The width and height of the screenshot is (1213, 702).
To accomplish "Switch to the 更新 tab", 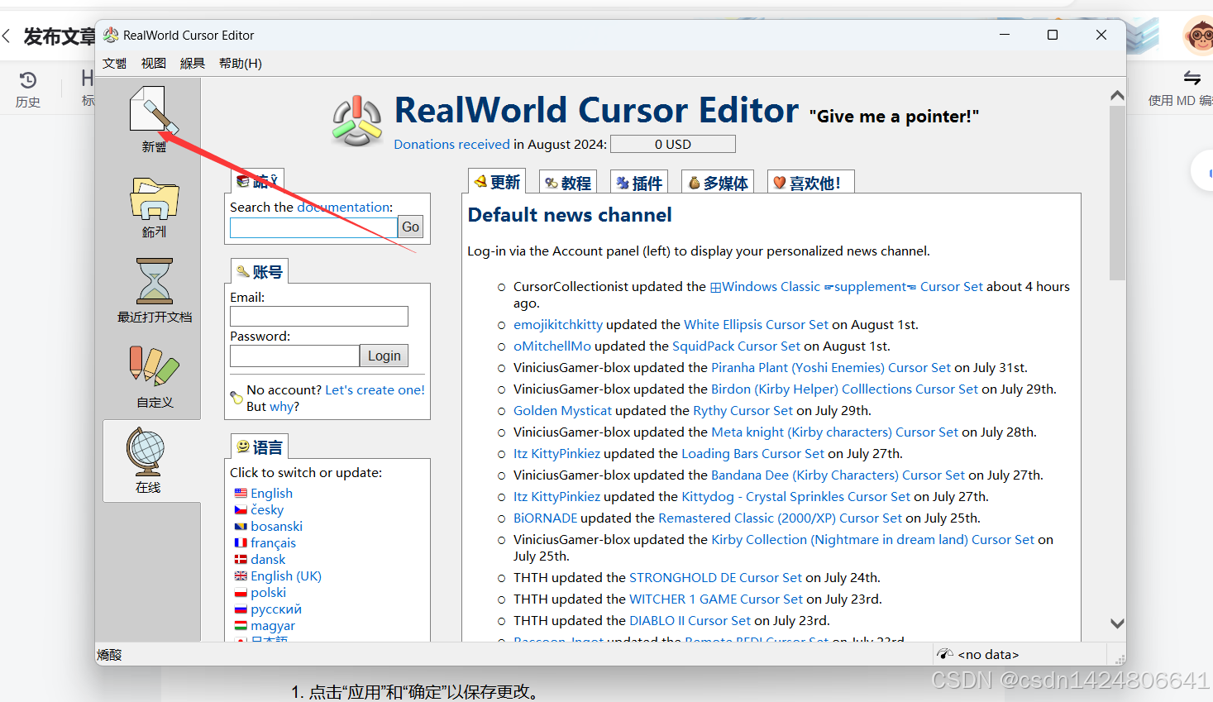I will click(x=497, y=182).
